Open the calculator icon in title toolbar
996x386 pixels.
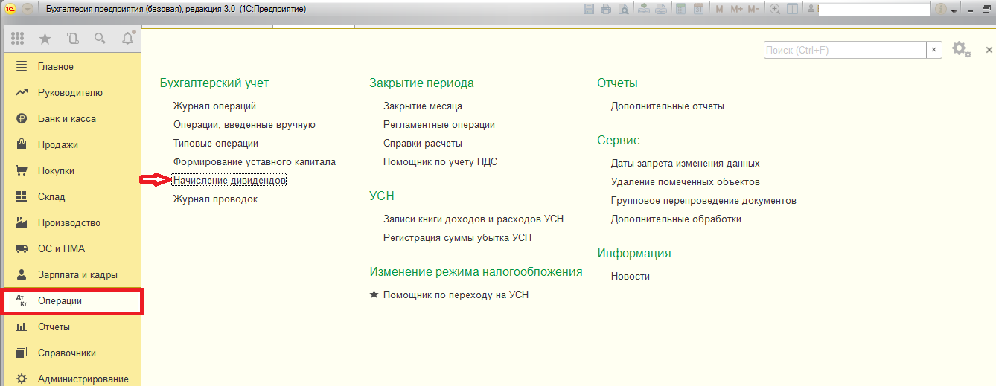680,9
